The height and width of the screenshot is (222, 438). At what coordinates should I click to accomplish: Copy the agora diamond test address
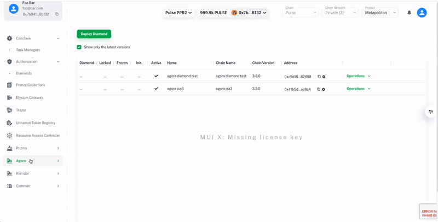[319, 77]
